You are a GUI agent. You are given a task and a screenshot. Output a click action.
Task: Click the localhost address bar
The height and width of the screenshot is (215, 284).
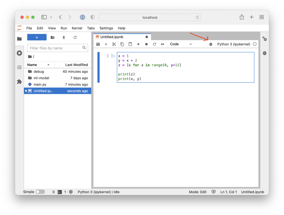[x=150, y=17]
